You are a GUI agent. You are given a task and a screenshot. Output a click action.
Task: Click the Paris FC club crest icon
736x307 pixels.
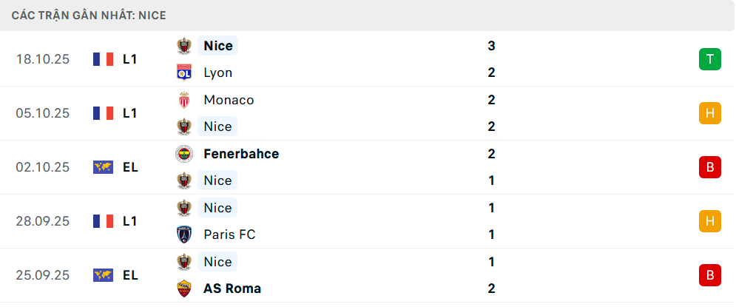click(x=183, y=235)
